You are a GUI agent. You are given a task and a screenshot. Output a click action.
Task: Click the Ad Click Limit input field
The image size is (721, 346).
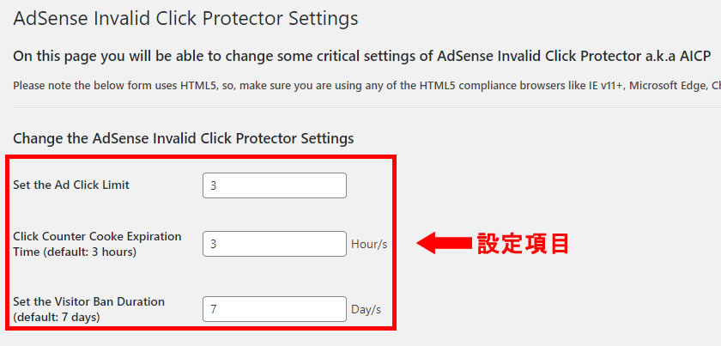tap(274, 185)
